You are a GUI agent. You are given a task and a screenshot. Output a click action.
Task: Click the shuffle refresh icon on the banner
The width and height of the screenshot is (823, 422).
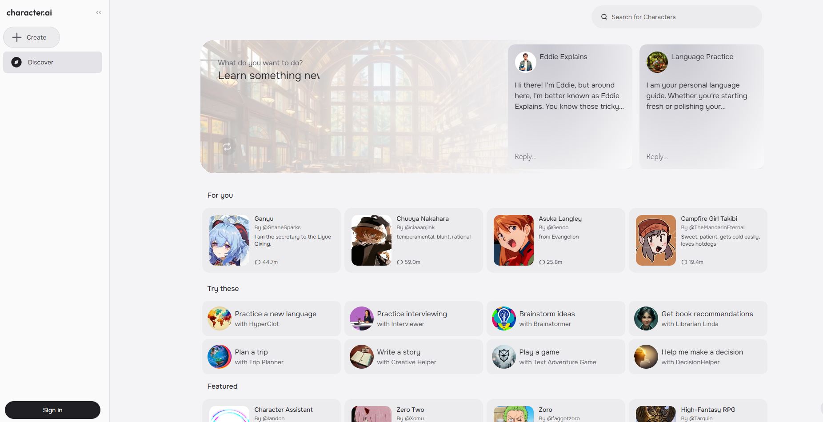[x=227, y=147]
